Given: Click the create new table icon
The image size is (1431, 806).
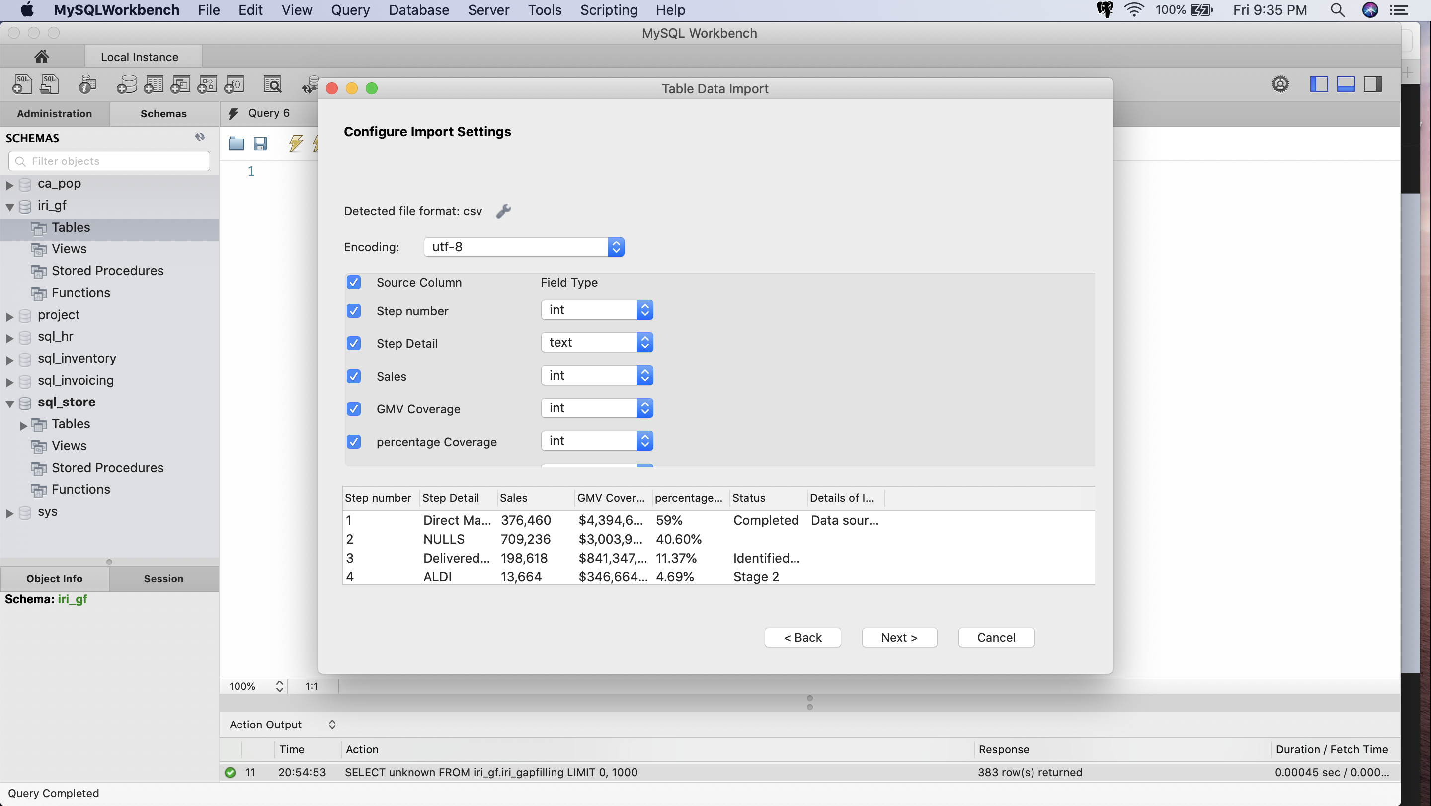Looking at the screenshot, I should 154,84.
